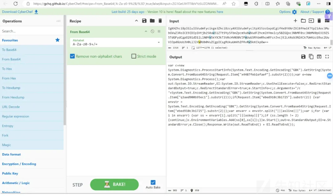Screen dimensions: 333x196
Task: Add new input tab plus icon
Action: click(295, 21)
